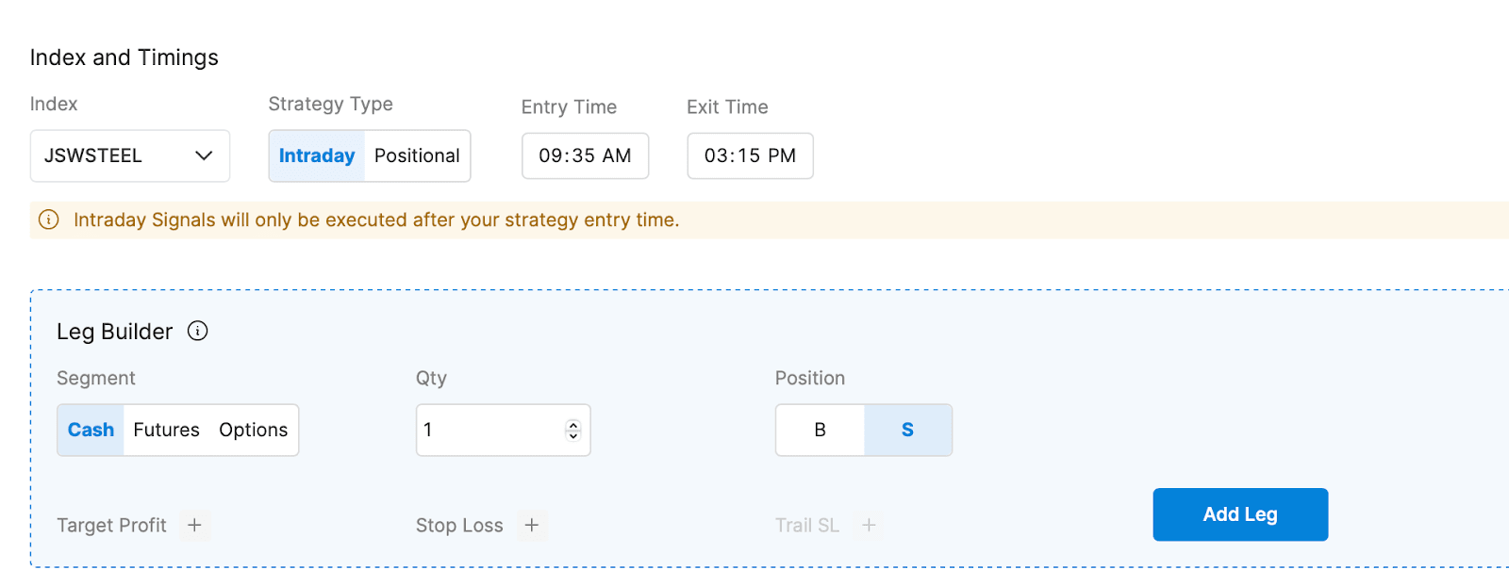Image resolution: width=1509 pixels, height=586 pixels.
Task: Click the Target Profit plus icon
Action: click(194, 525)
